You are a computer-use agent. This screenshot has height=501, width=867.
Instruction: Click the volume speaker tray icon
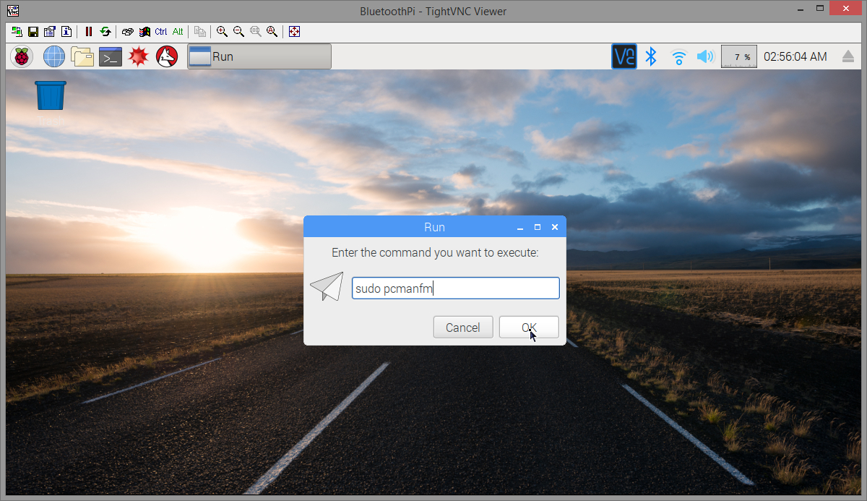coord(705,56)
